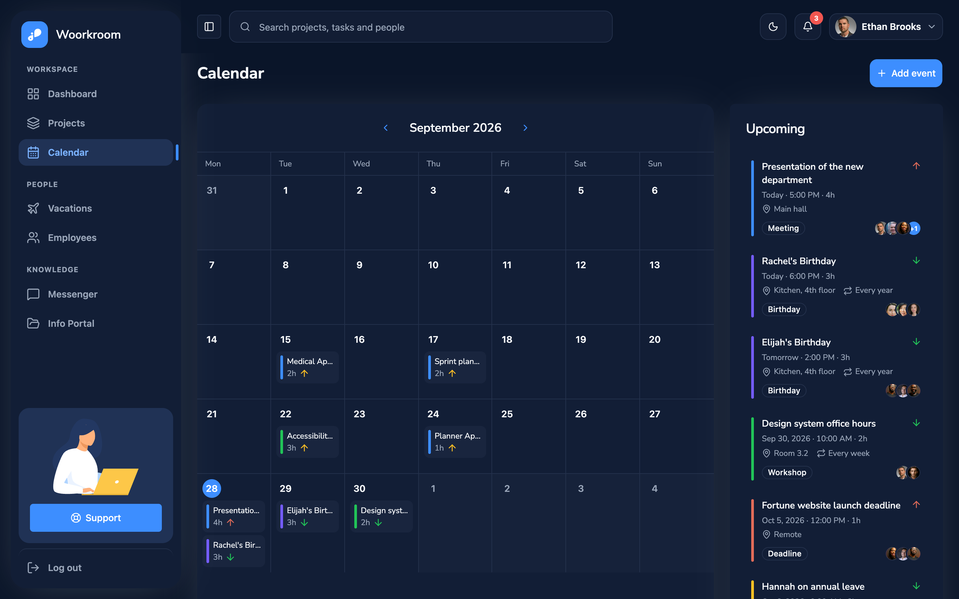The height and width of the screenshot is (599, 959).
Task: Click Every year repeat icon in Rachel's Birthday
Action: tap(848, 291)
